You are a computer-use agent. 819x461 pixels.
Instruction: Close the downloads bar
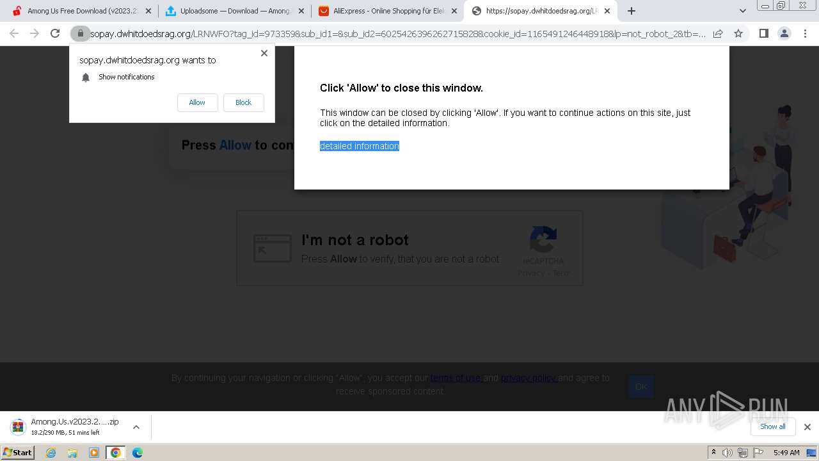pyautogui.click(x=807, y=427)
